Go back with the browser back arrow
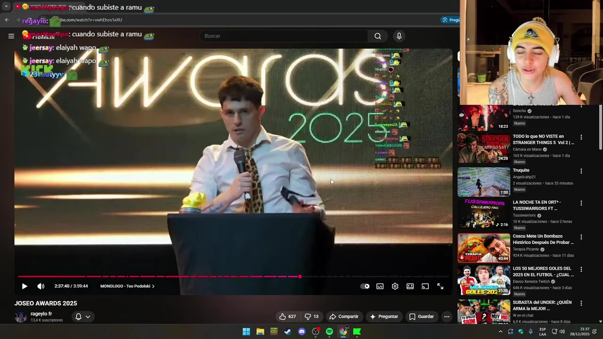Viewport: 603px width, 339px height. (7, 20)
